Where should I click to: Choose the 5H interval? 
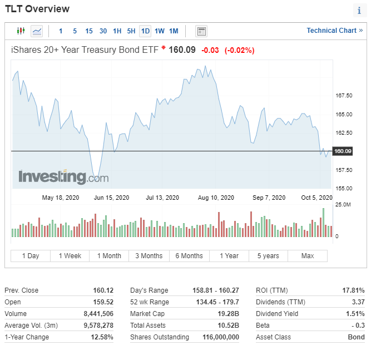131,31
